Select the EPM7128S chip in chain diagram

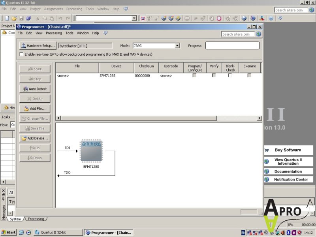[x=91, y=151]
